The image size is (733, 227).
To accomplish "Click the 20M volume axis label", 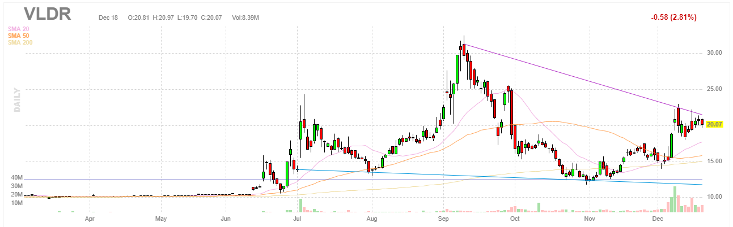I will coord(16,194).
